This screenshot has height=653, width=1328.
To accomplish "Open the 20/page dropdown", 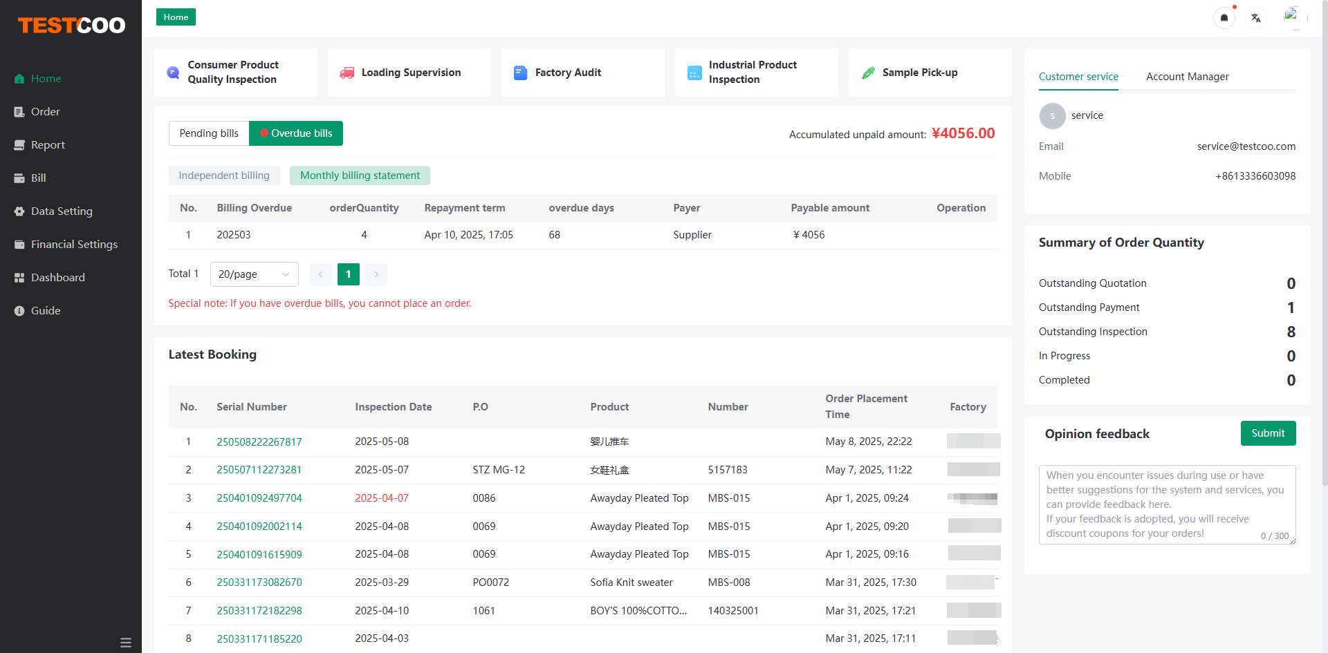I will [255, 274].
